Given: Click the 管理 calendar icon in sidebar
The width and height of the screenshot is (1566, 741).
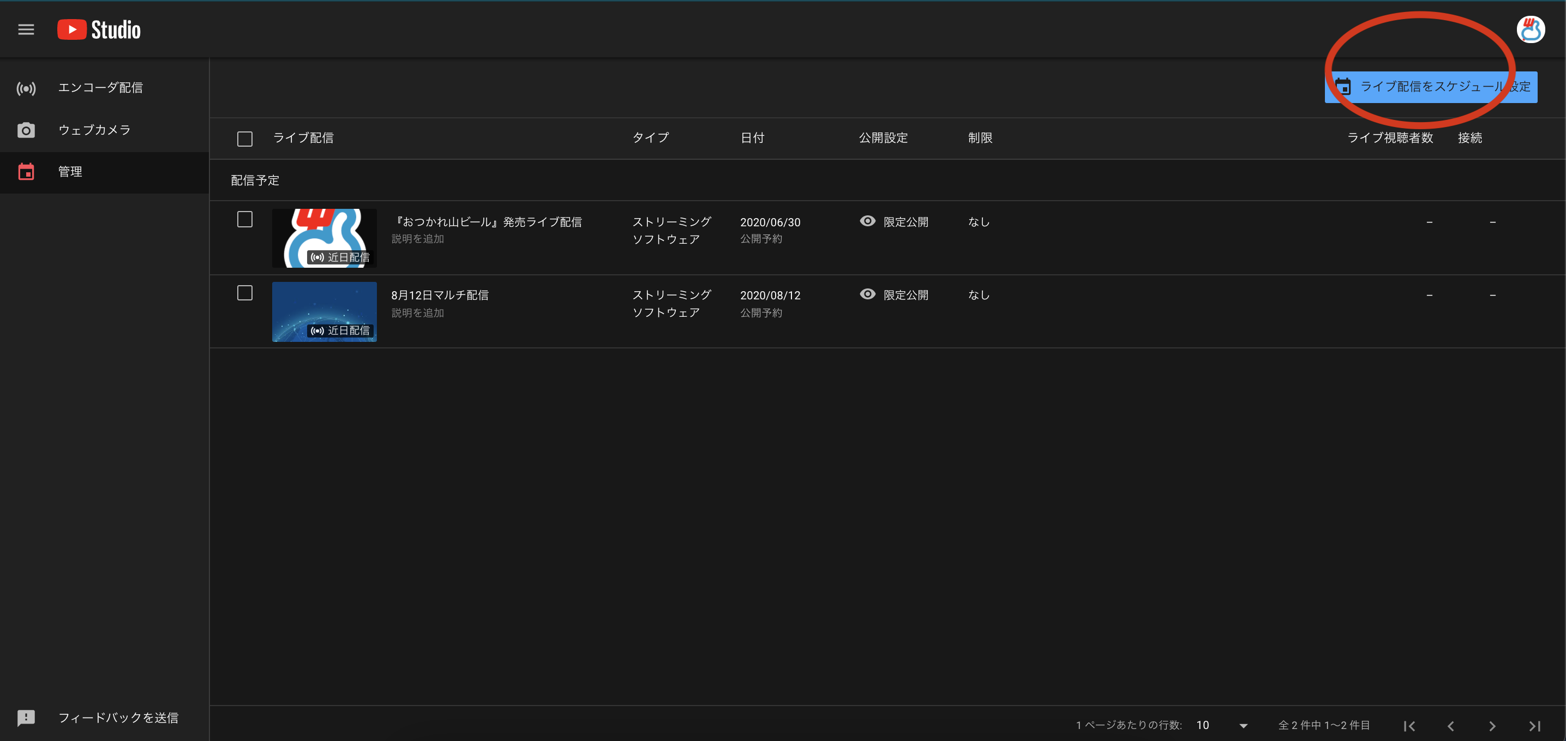Looking at the screenshot, I should pyautogui.click(x=26, y=172).
